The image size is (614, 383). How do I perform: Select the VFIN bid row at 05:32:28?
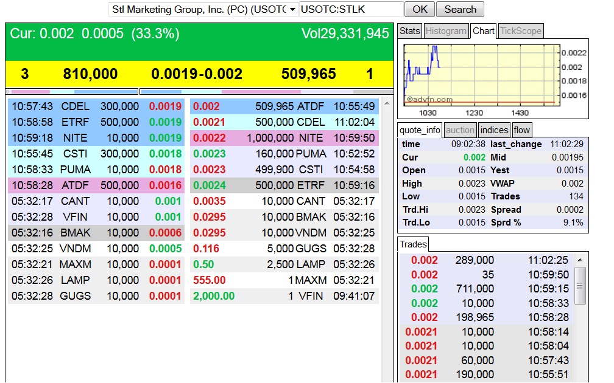pos(96,217)
